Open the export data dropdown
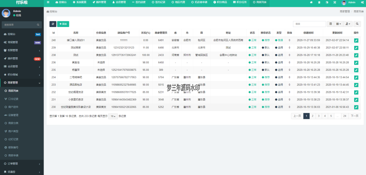The image size is (366, 175). click(x=348, y=24)
